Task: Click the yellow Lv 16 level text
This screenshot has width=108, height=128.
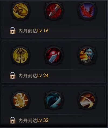Action: (43, 31)
